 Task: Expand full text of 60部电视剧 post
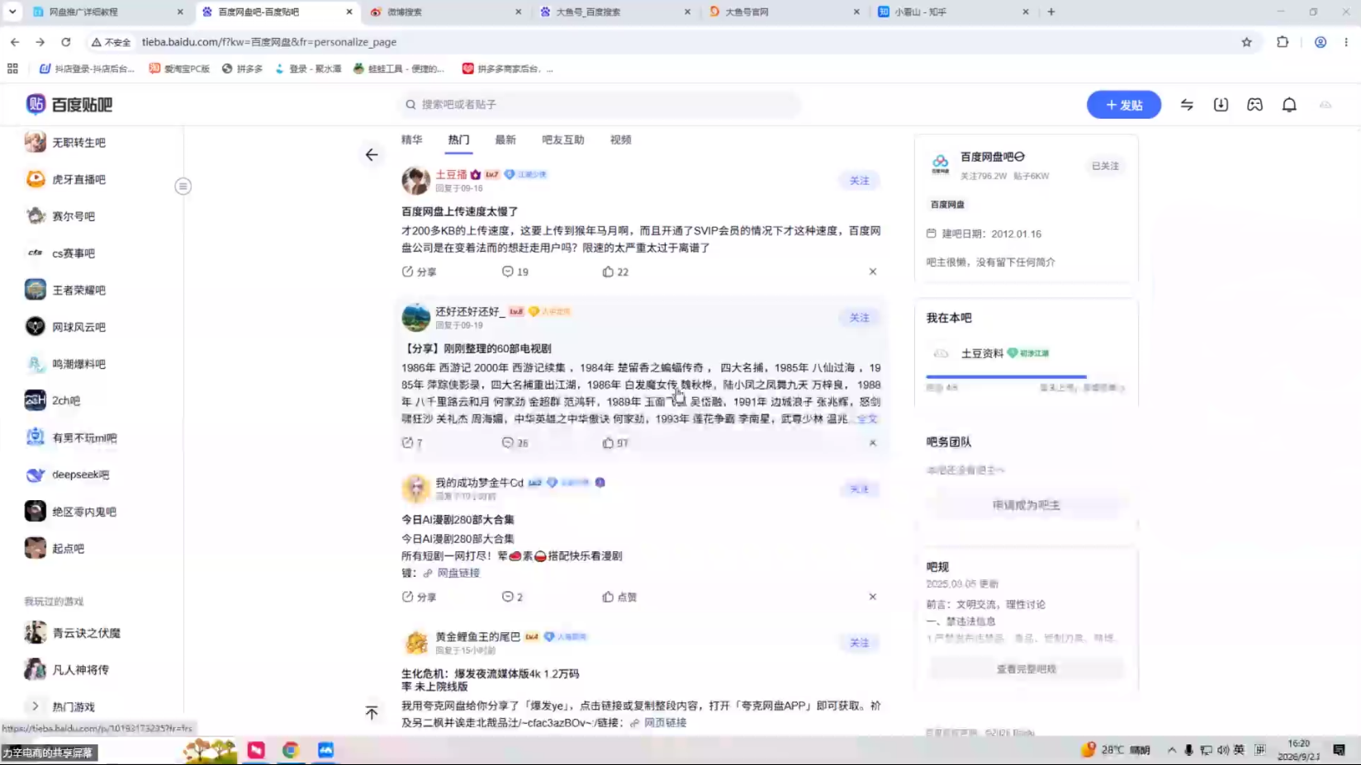(867, 419)
